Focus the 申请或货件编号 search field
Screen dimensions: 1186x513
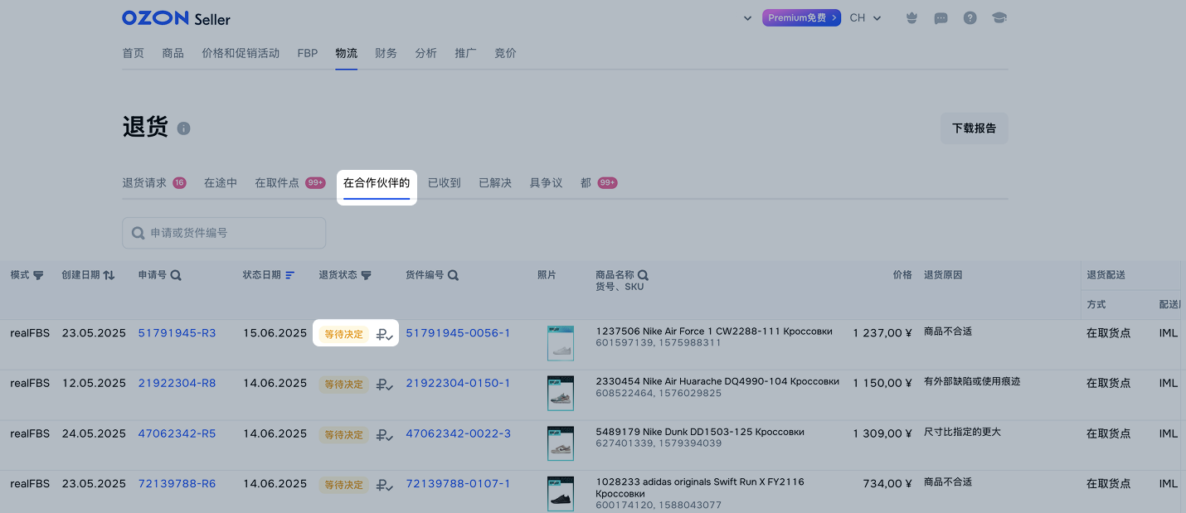pos(224,234)
